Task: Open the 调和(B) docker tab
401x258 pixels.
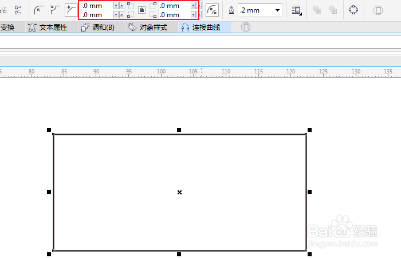Action: point(102,27)
